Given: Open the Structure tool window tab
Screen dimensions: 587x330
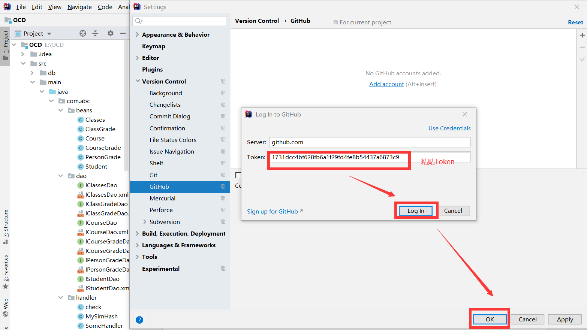Looking at the screenshot, I should point(6,225).
